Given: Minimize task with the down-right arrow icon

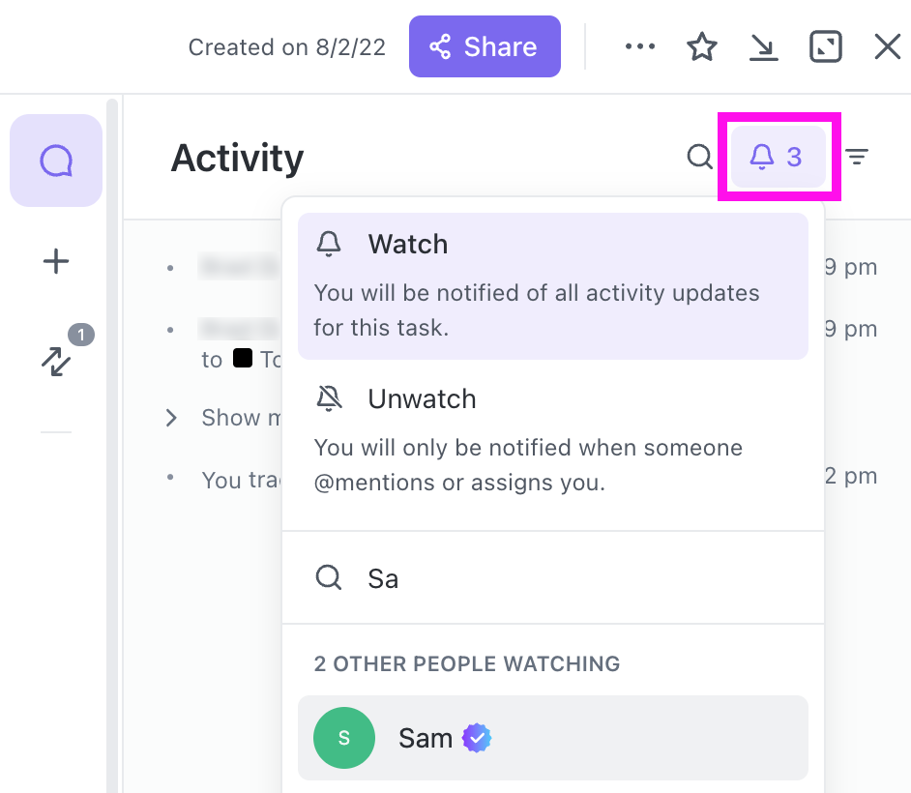Looking at the screenshot, I should [763, 47].
